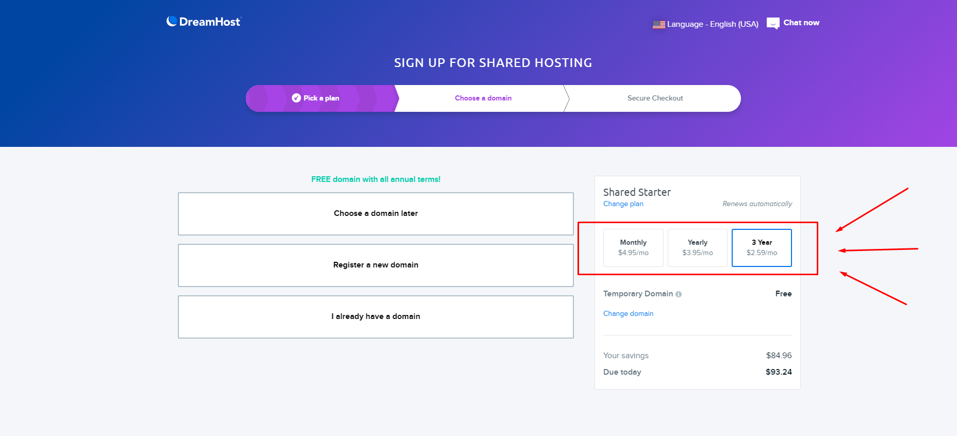Click the chat bubble icon

(x=773, y=23)
